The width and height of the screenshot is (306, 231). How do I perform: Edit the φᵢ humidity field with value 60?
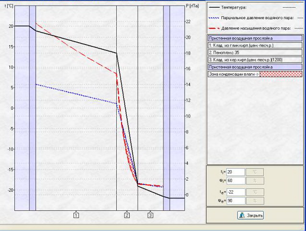click(x=235, y=181)
